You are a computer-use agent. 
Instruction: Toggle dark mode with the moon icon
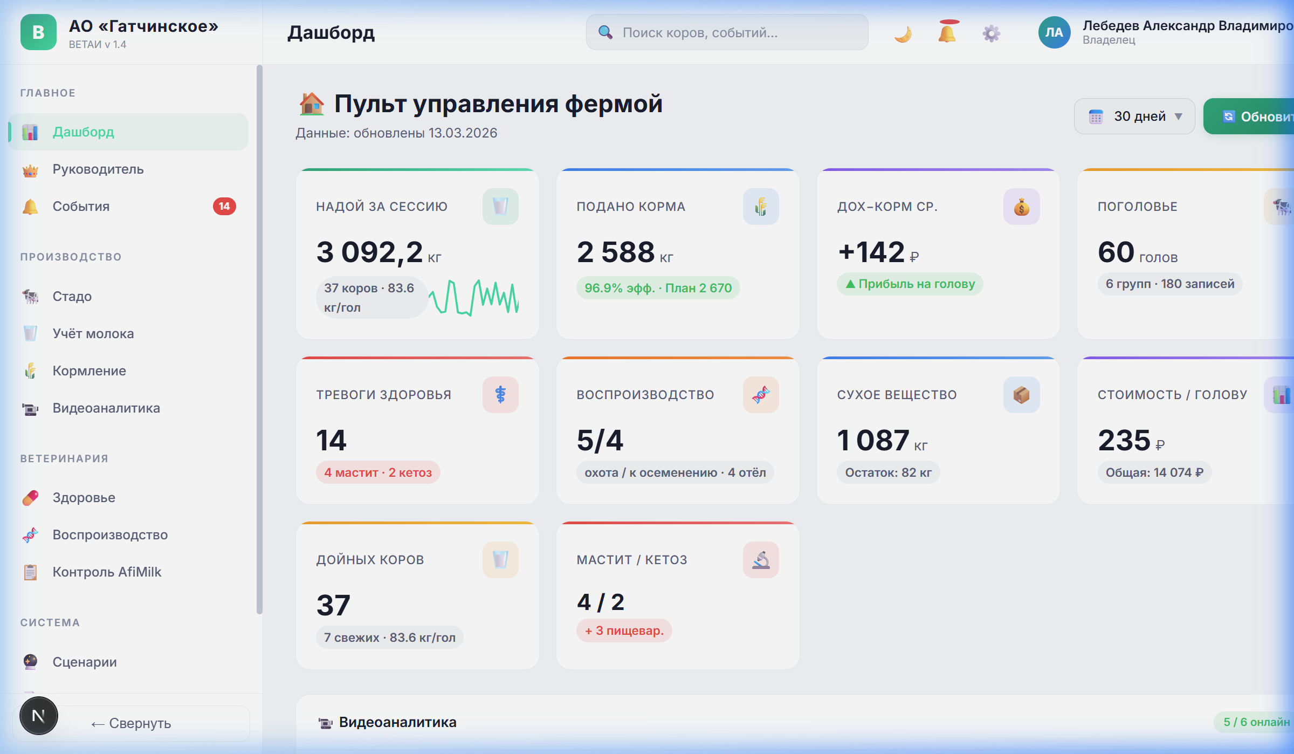[903, 33]
